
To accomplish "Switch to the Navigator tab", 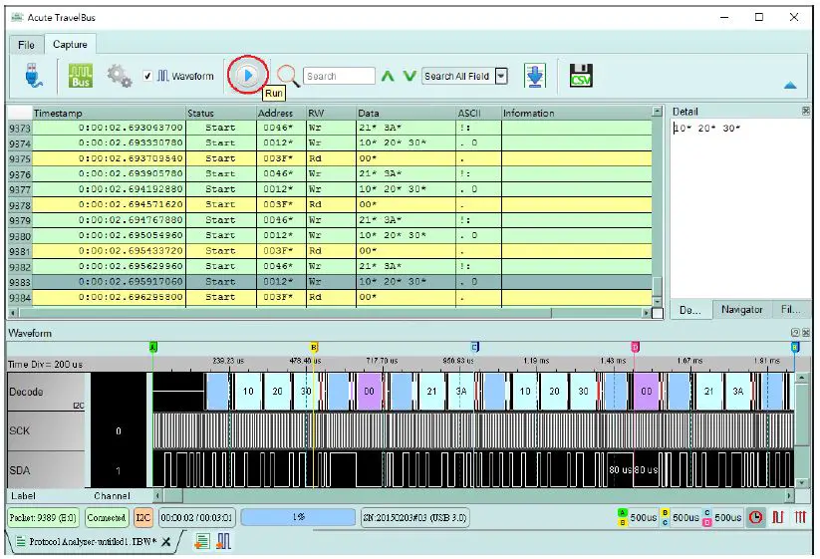I will 741,310.
